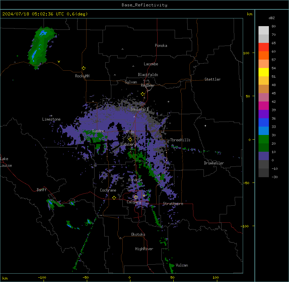
Task: Select the Okotoks town label
Action: (x=138, y=234)
